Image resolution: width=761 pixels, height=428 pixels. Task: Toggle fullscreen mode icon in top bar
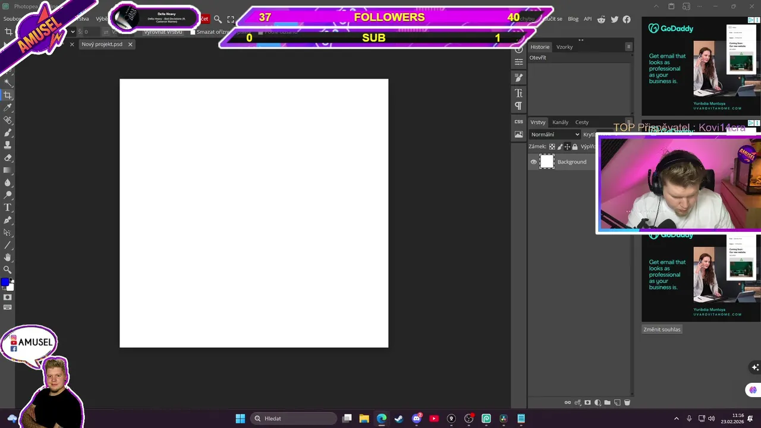pos(231,19)
